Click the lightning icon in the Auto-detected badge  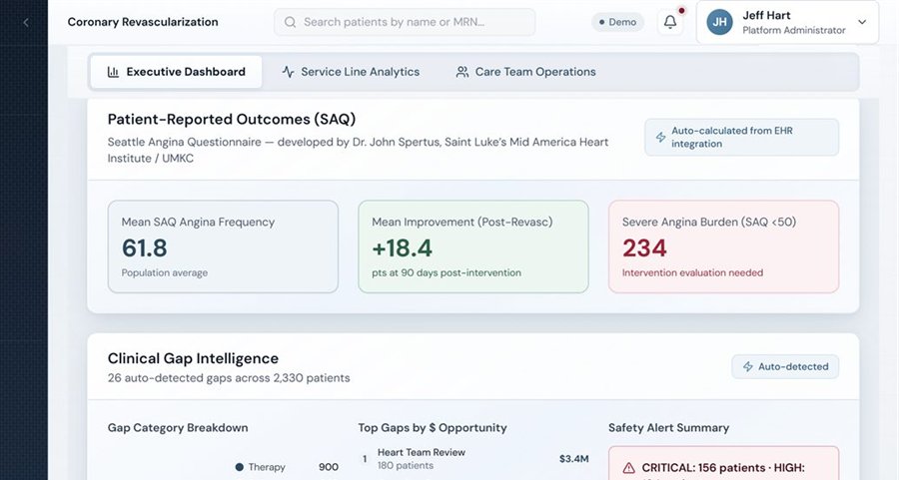tap(747, 366)
